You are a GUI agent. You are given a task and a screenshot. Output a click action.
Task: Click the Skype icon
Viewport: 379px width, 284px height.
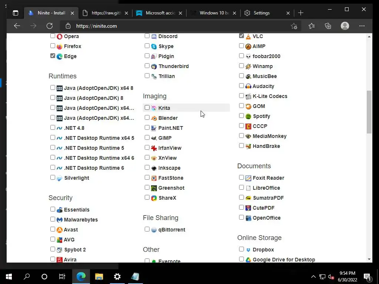click(x=154, y=46)
